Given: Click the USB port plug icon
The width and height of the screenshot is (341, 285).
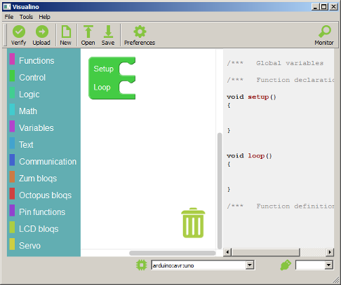Looking at the screenshot, I should coord(286,265).
